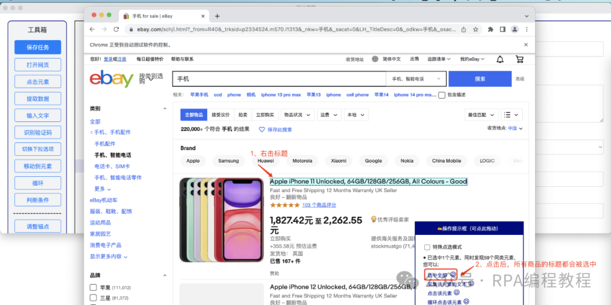Click 输入文字 in the toolbox

tap(38, 116)
